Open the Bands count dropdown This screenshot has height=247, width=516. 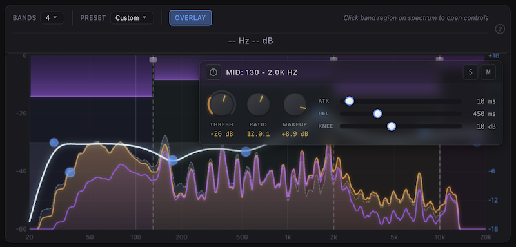[x=52, y=18]
